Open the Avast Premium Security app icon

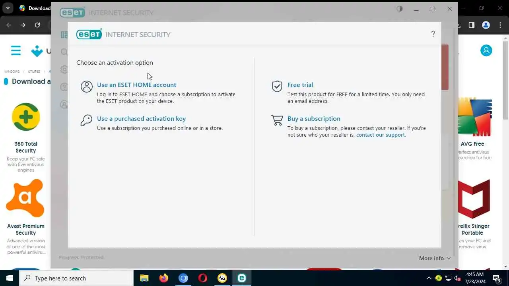point(25,199)
